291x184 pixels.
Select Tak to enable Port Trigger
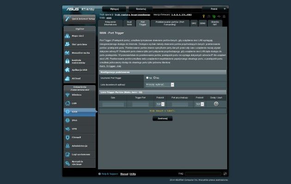tap(147, 78)
